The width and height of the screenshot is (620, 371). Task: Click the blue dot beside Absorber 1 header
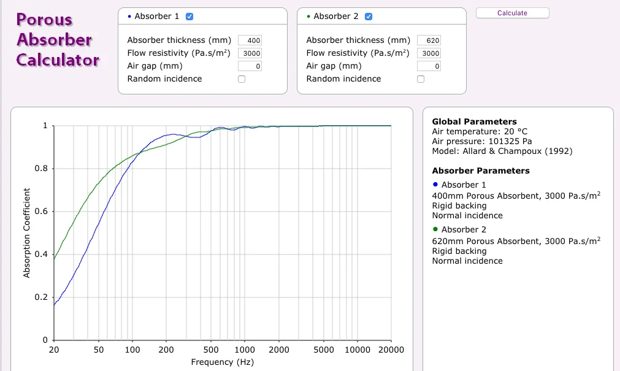(129, 17)
